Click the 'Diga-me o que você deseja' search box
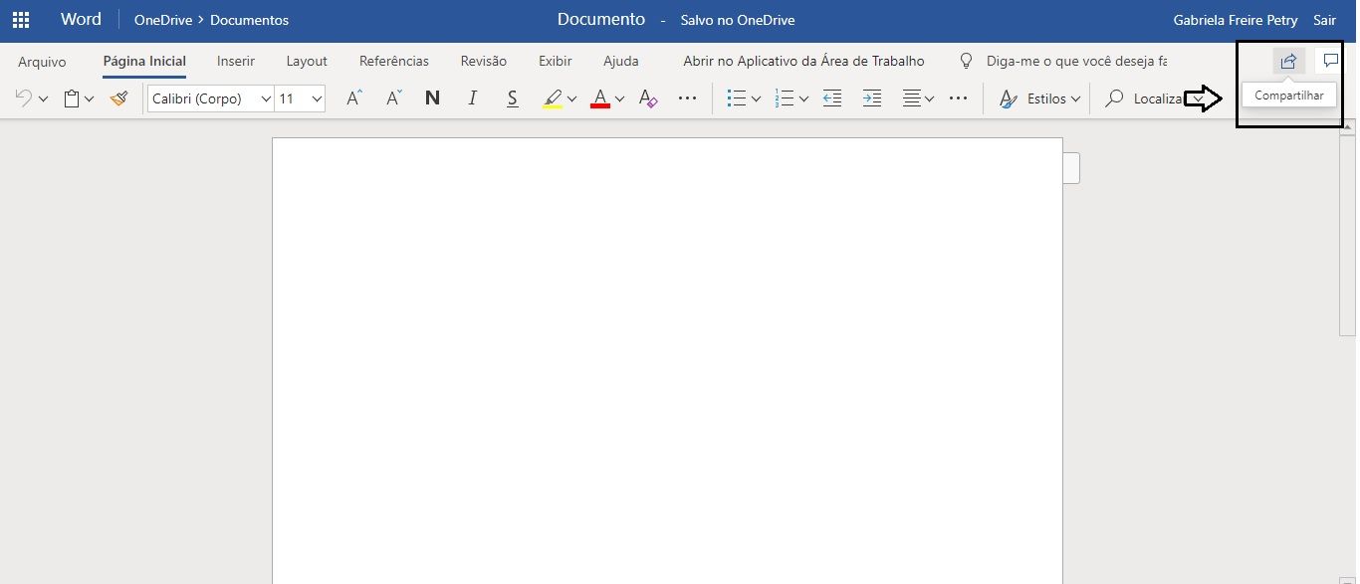Viewport: 1360px width, 584px height. coord(1076,62)
